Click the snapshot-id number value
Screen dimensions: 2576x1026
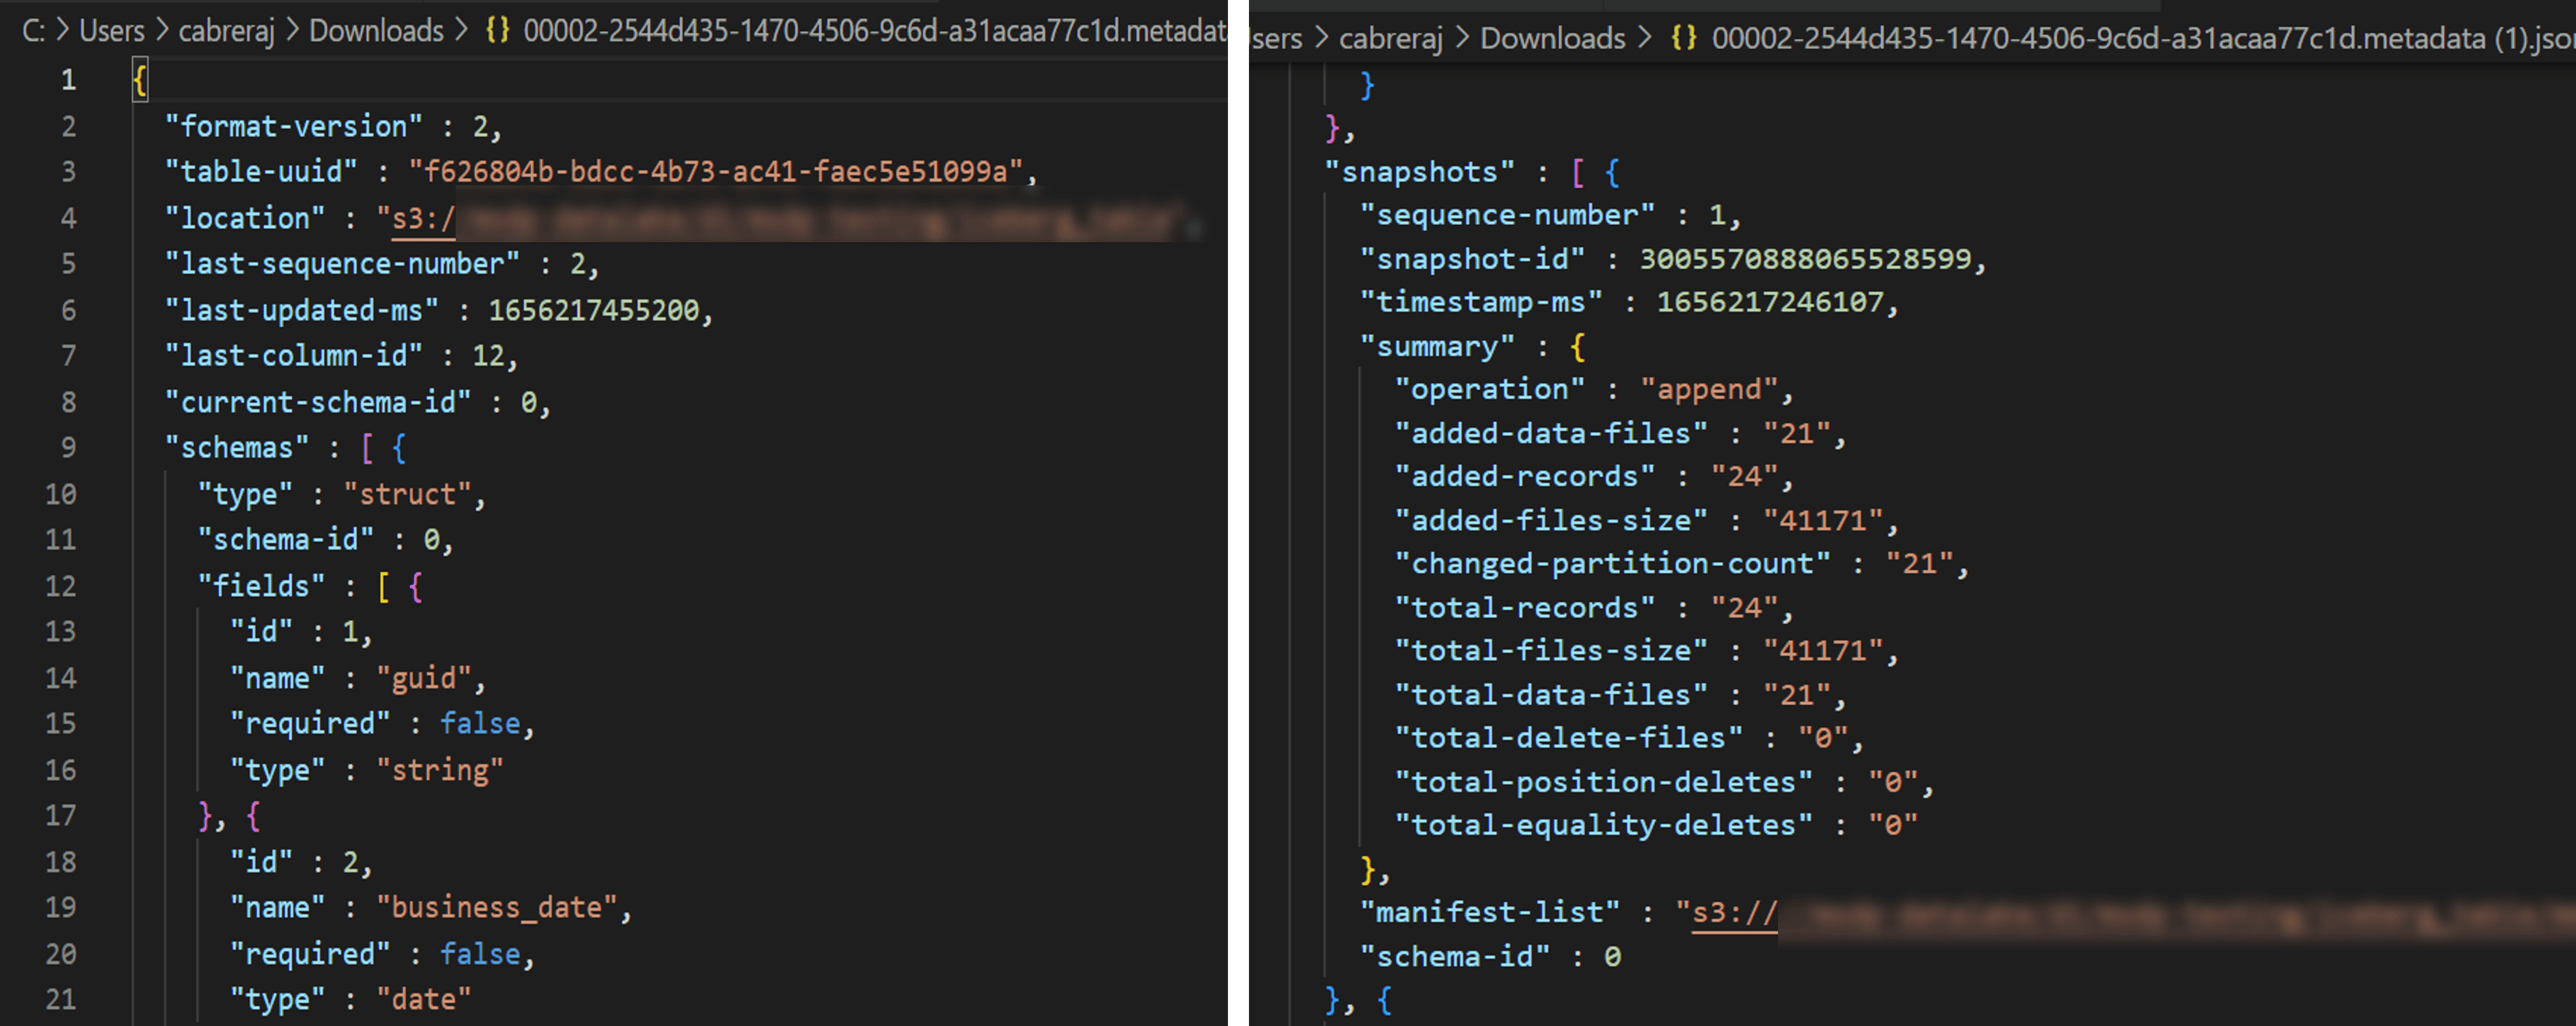1805,259
